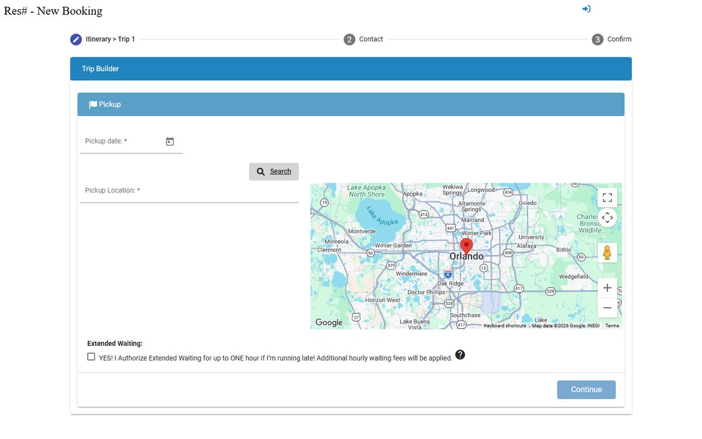Go to step 2 Contact

tap(363, 39)
